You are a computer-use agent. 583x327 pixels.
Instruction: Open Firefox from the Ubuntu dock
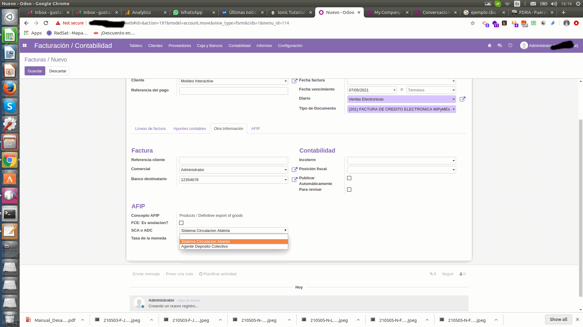pos(10,88)
